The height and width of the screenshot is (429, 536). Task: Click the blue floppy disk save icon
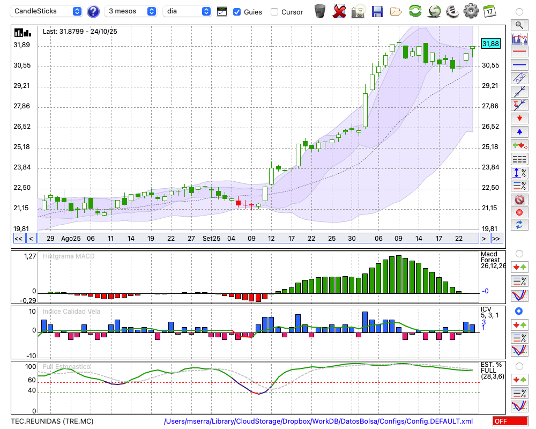point(377,11)
